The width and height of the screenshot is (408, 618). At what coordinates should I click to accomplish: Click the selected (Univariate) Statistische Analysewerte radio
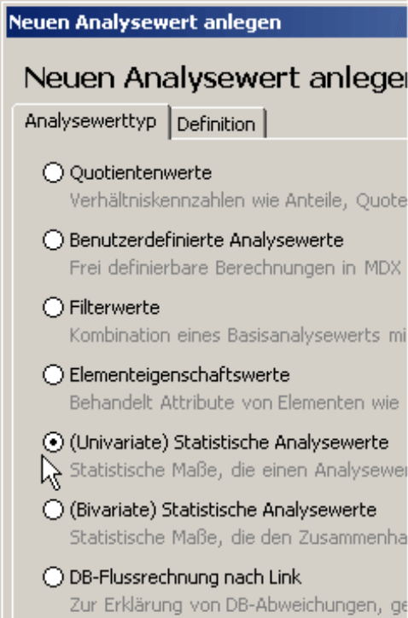[53, 442]
